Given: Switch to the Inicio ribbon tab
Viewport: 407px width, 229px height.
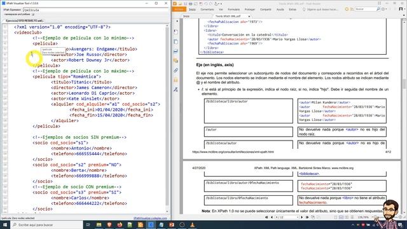Looking at the screenshot, I should coord(192,10).
